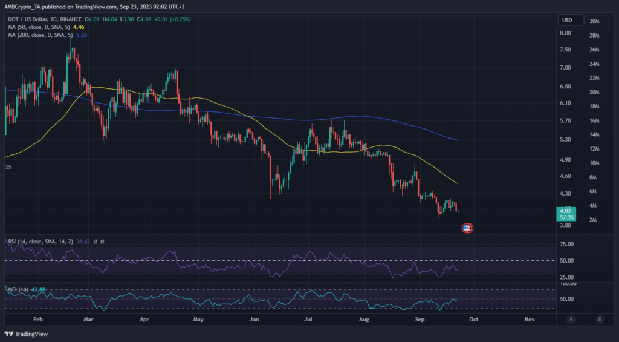
Task: Click the RSI (14, close, SMA) legend
Action: click(x=39, y=242)
